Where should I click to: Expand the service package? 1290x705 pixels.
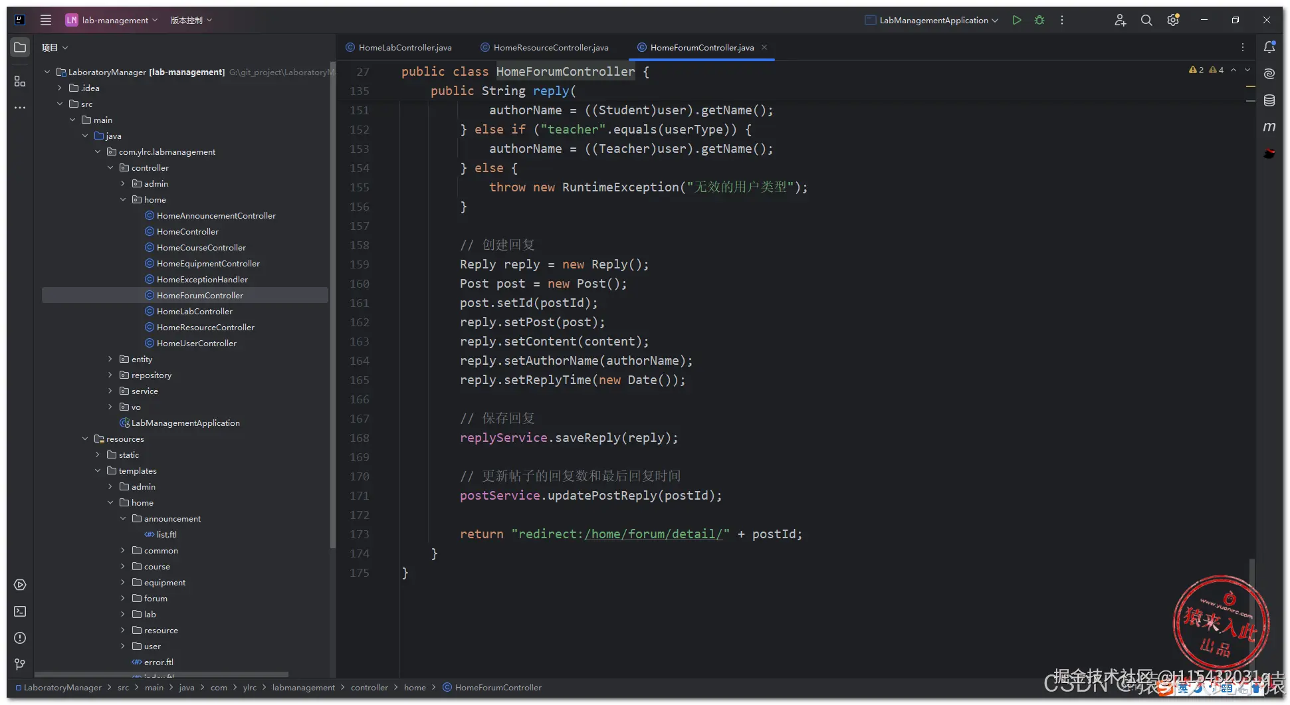pos(110,391)
